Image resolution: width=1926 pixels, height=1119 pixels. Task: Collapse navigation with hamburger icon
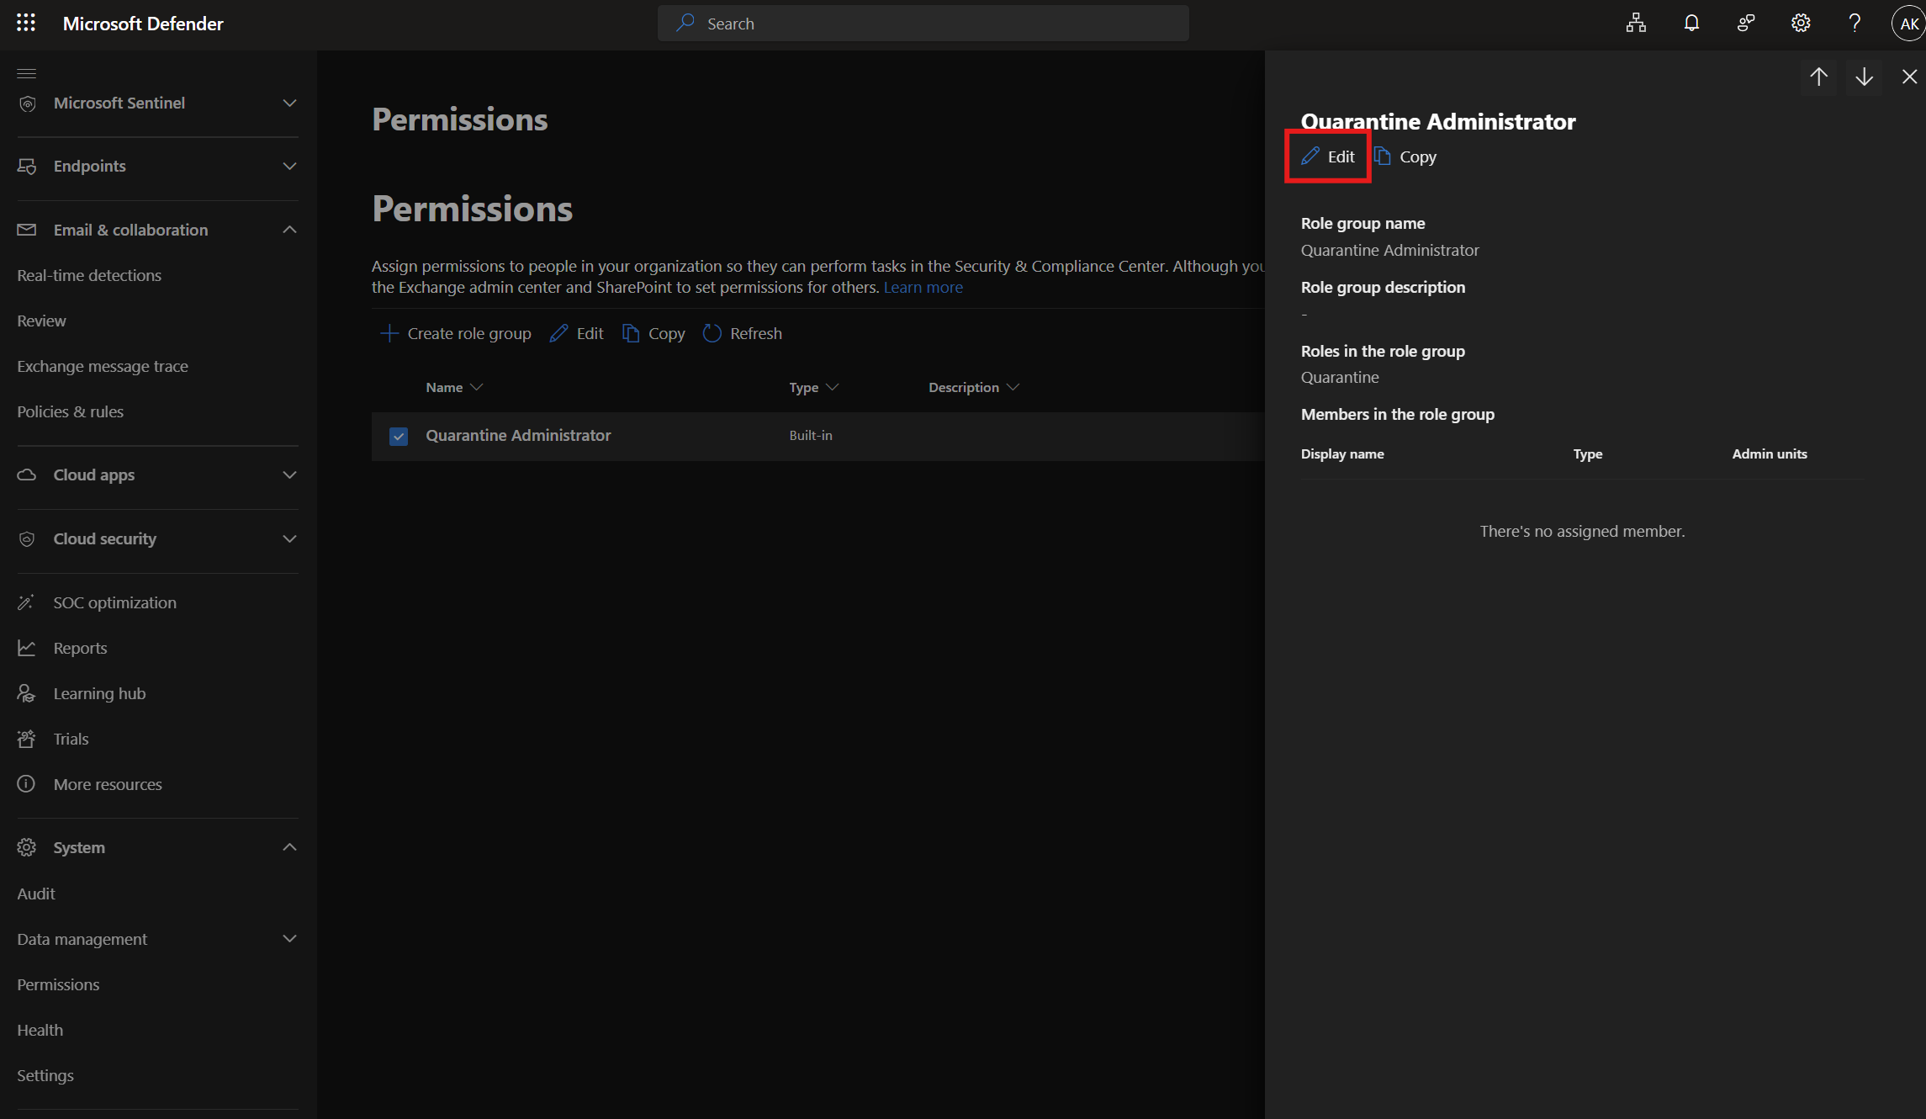click(26, 72)
